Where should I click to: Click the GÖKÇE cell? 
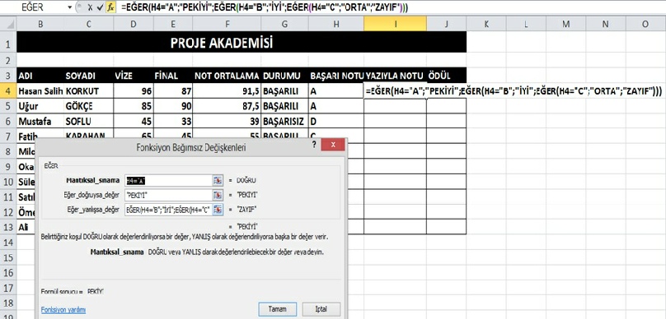(89, 106)
